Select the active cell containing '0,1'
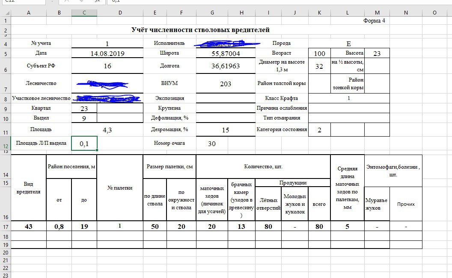 (x=84, y=143)
